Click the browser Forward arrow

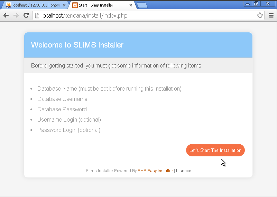(x=16, y=15)
